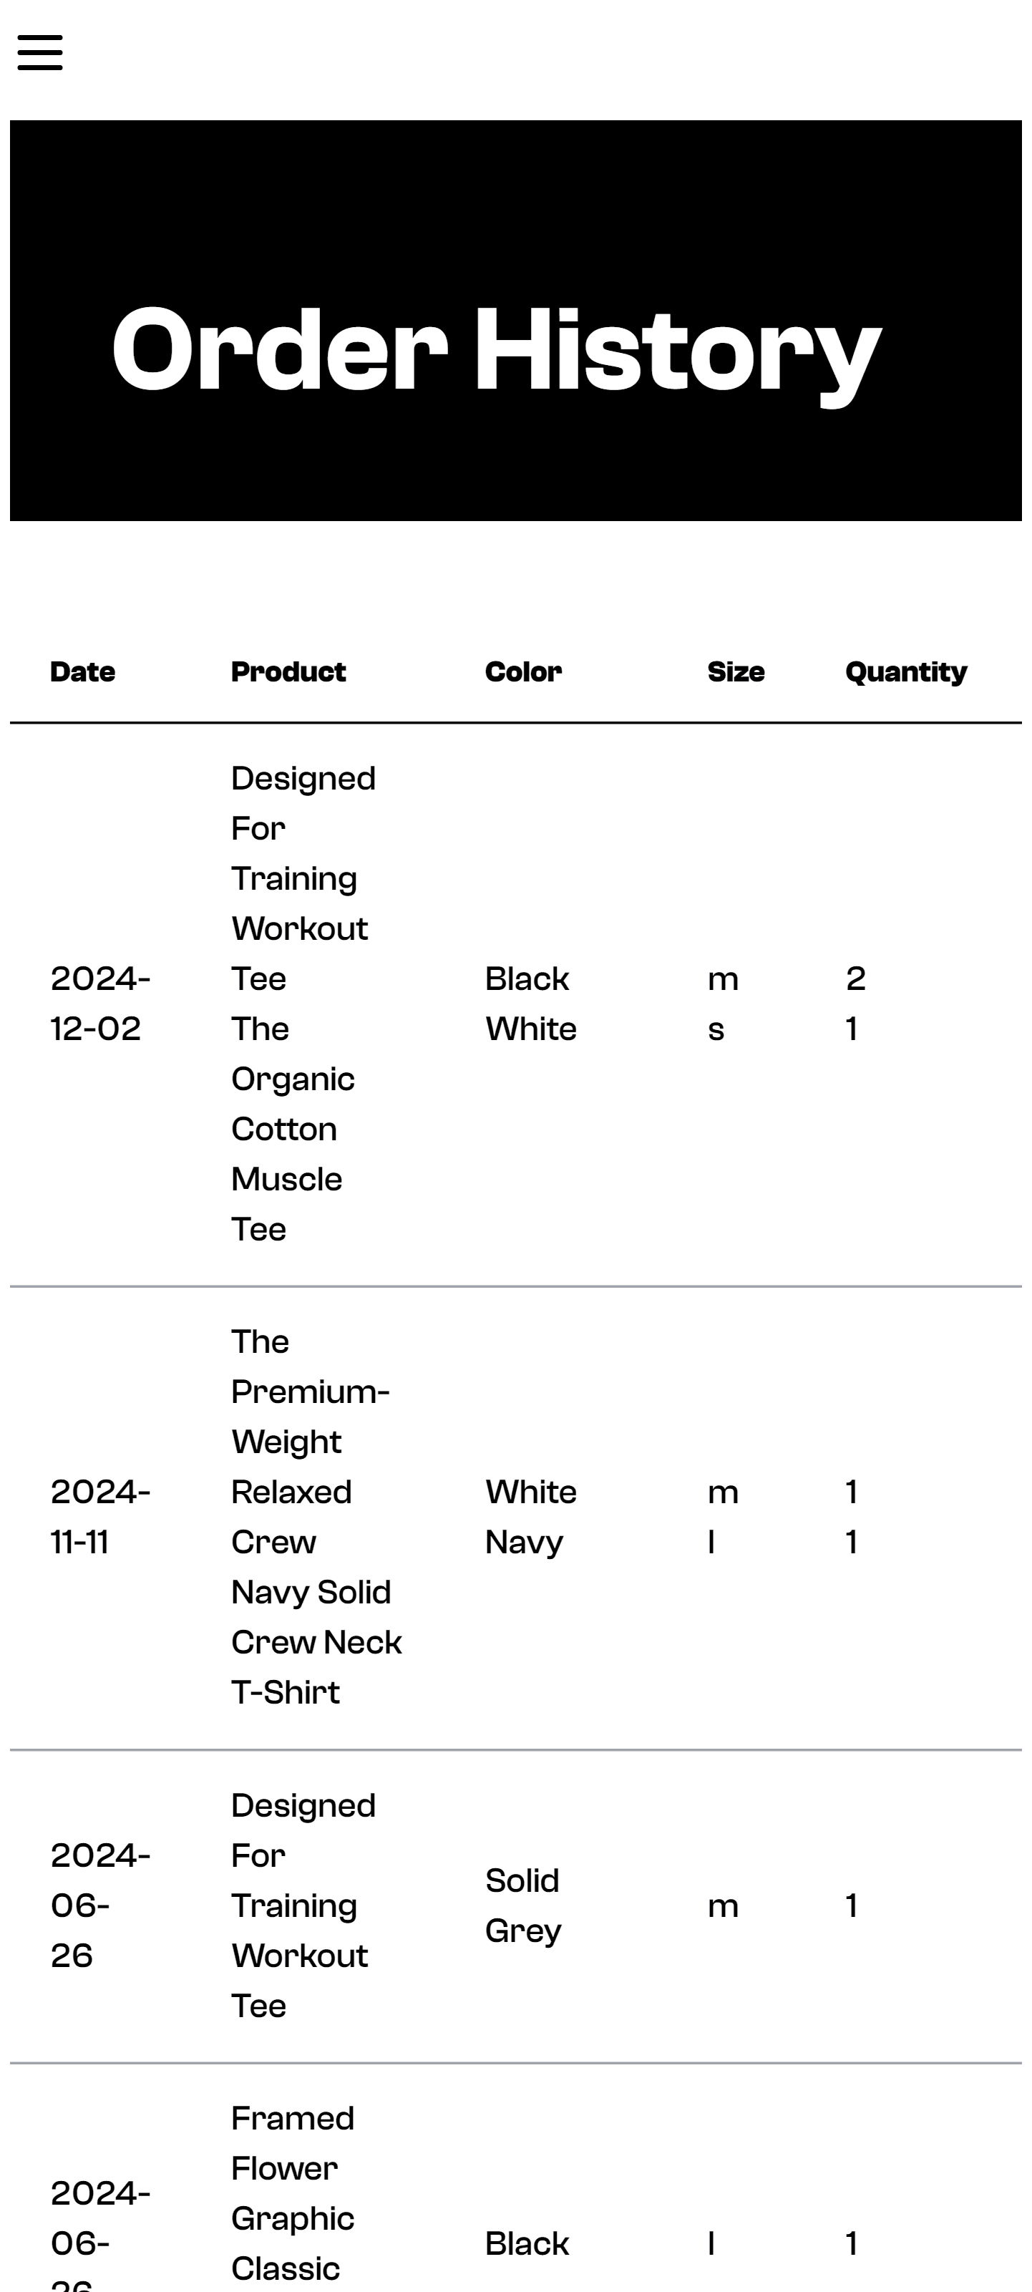Click the Solid Grey color cell
This screenshot has height=2292, width=1032.
pos(523,1905)
